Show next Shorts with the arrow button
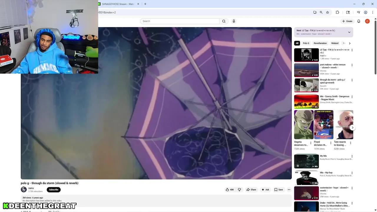Screen dimensions: 377x212 [353, 128]
